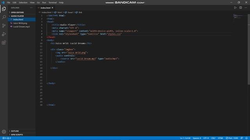The width and height of the screenshot is (250, 140).
Task: Click Lucid Dream.mp3 path in code
Action: pyautogui.click(x=86, y=59)
